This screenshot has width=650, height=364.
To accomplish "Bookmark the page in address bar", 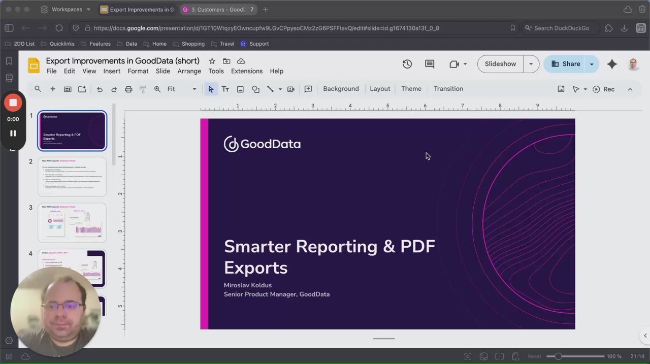I will [513, 28].
